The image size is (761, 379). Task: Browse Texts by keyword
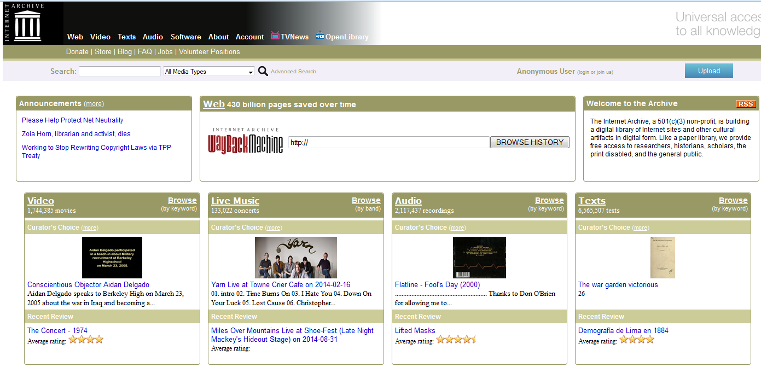click(x=733, y=200)
